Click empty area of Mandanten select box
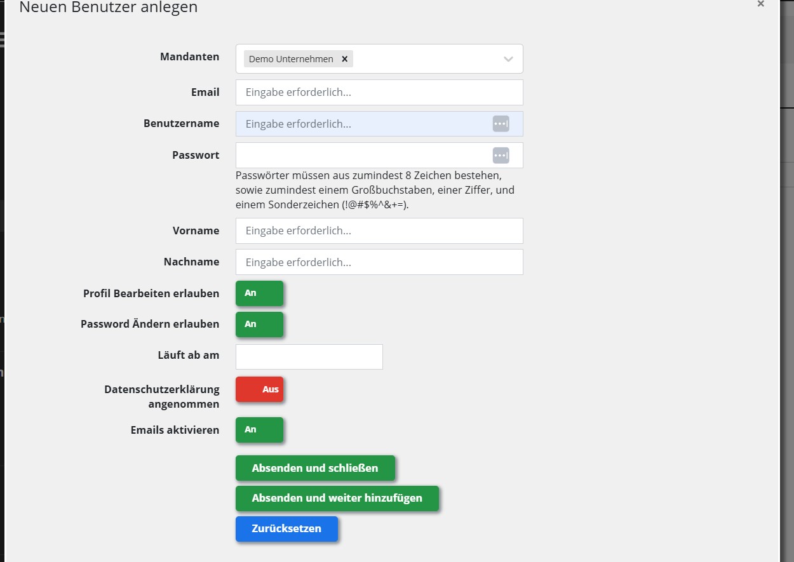794x562 pixels. (426, 59)
